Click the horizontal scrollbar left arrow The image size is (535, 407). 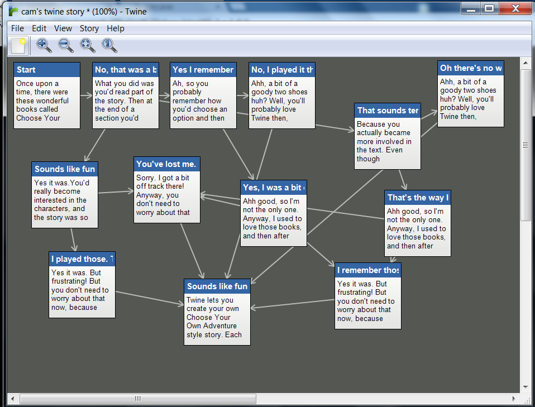(13, 399)
